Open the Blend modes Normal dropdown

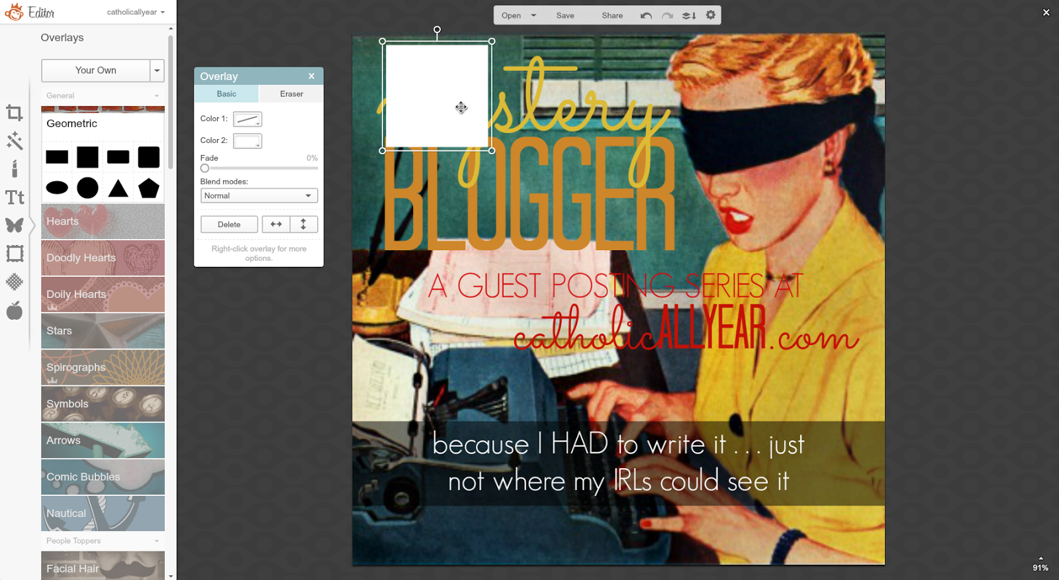259,196
